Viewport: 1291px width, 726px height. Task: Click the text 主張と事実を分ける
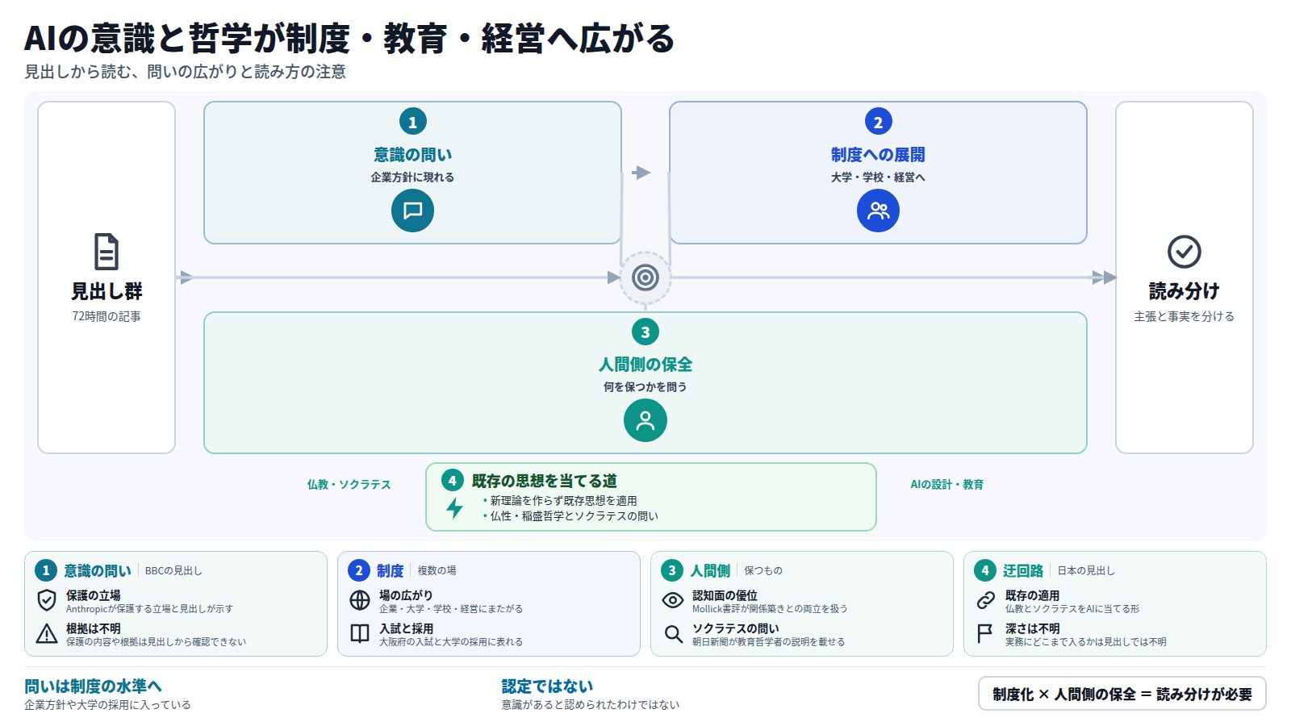(1184, 316)
